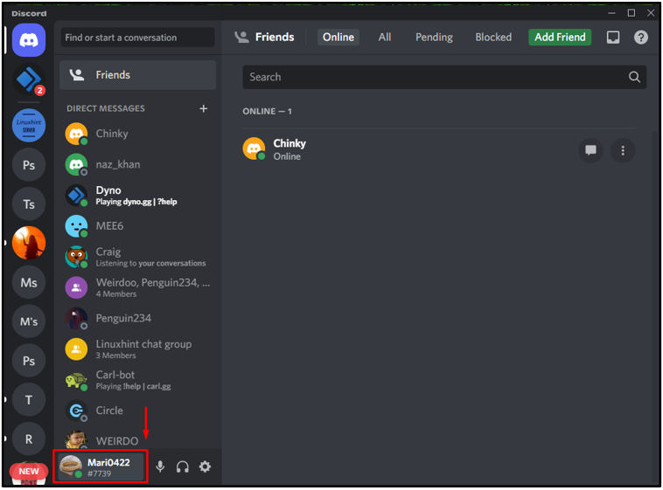Open the Inbox icon in the top bar
Screen dimensions: 663x490
(x=613, y=38)
